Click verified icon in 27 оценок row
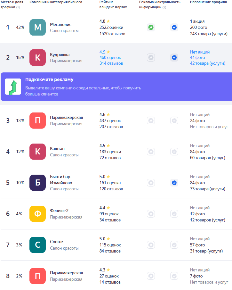Viewport: 232px width, 290px height. tap(174, 276)
